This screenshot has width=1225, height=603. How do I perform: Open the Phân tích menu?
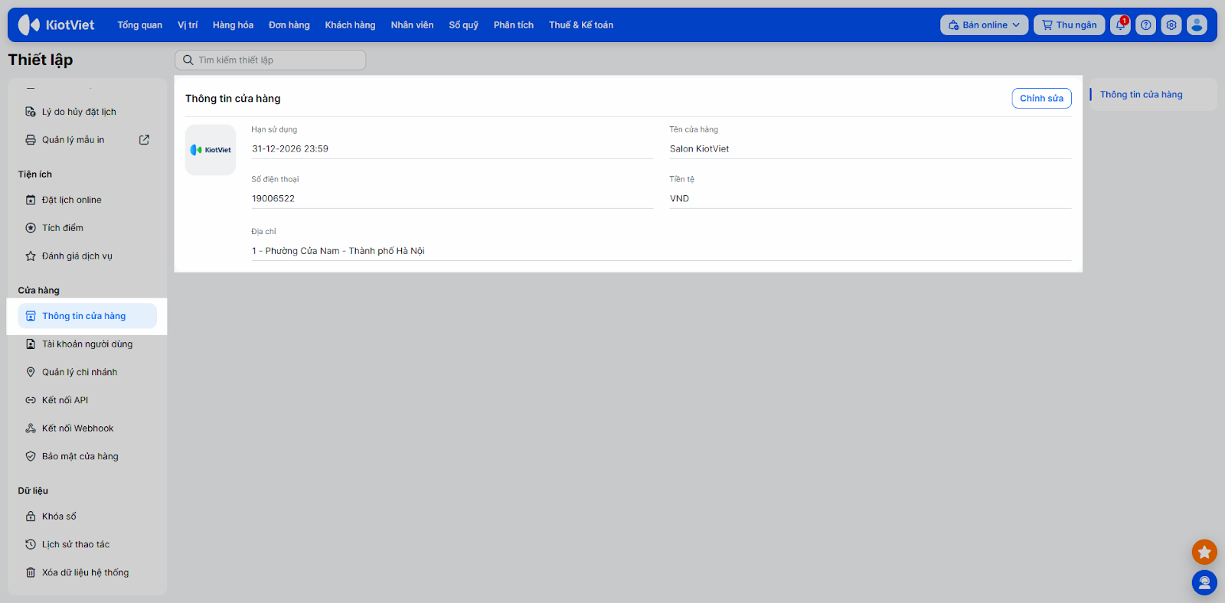[x=514, y=25]
